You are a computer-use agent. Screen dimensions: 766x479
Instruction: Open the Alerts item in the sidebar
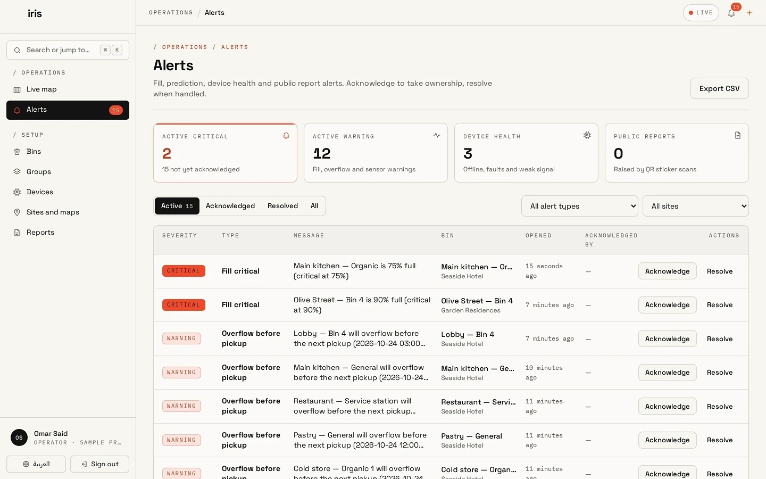[68, 110]
